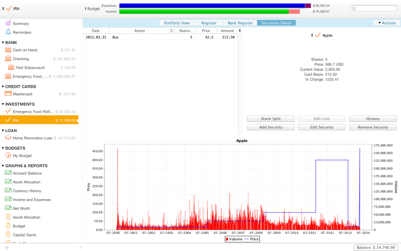Switch to the Bank Register tab
Viewport: 401px width, 251px height.
pos(240,23)
